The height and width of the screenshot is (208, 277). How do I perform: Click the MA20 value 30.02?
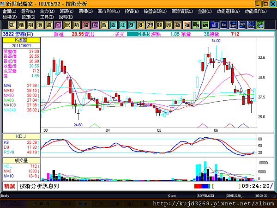pyautogui.click(x=32, y=95)
